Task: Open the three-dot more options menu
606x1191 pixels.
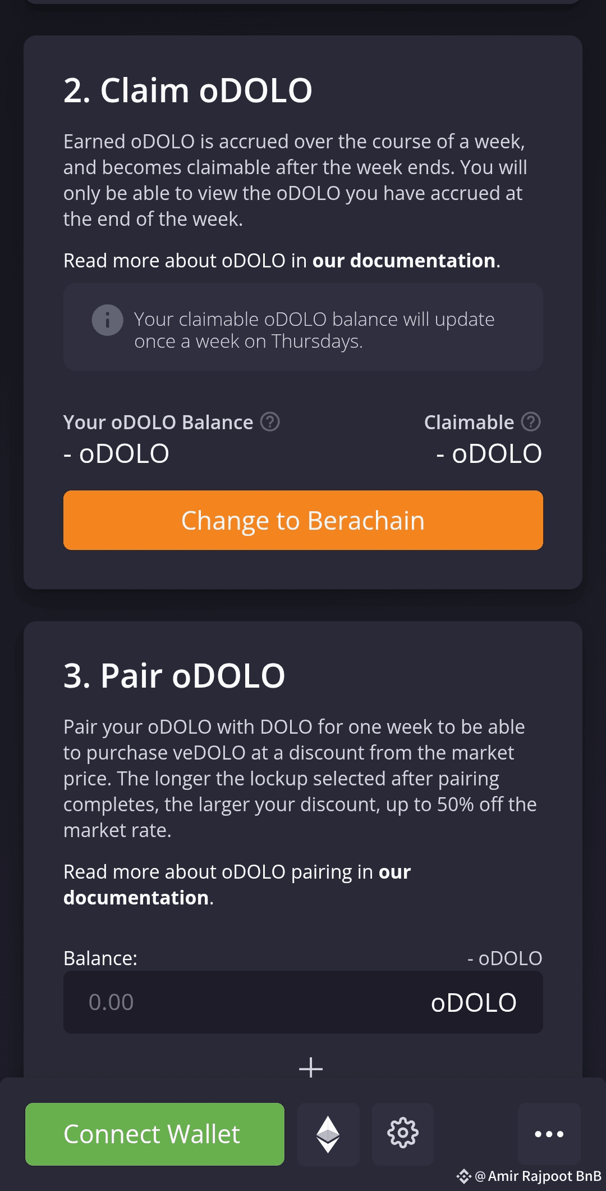Action: point(549,1134)
